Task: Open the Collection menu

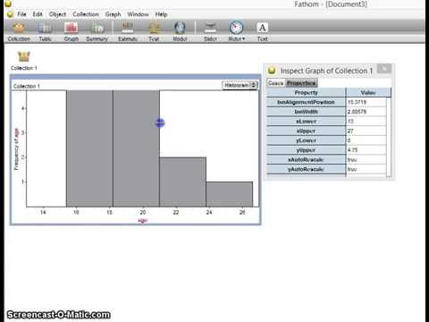Action: pos(86,14)
